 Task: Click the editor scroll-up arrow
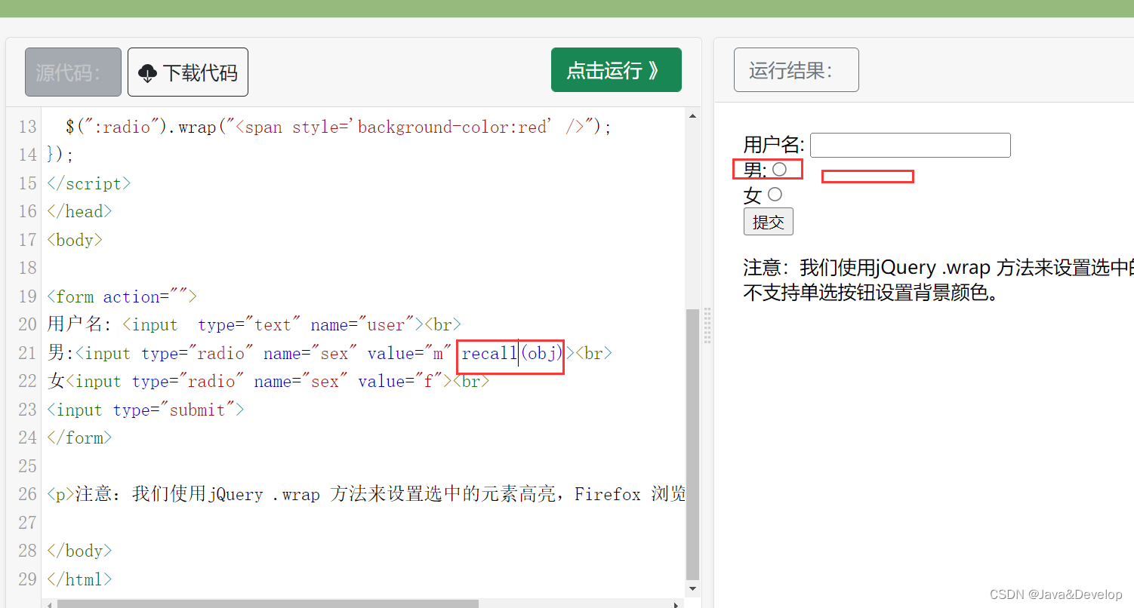pyautogui.click(x=693, y=116)
